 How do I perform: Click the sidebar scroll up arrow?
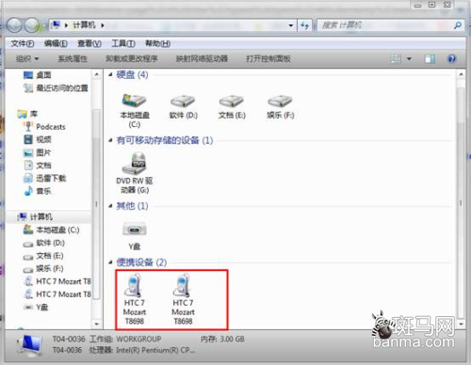point(97,74)
